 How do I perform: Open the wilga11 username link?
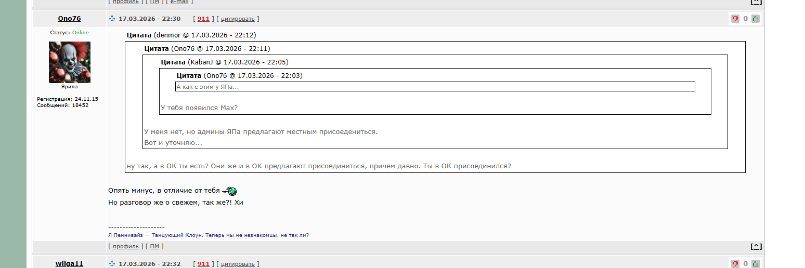click(x=69, y=264)
